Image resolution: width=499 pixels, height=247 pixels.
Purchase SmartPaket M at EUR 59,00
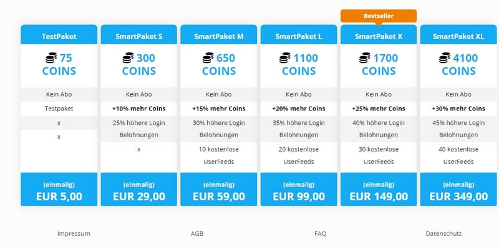pyautogui.click(x=219, y=190)
